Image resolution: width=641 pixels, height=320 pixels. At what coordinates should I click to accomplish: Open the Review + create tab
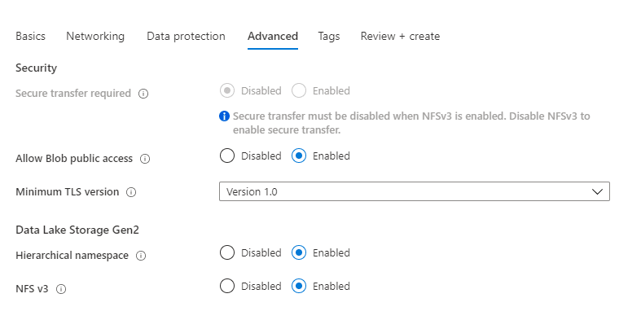point(400,36)
